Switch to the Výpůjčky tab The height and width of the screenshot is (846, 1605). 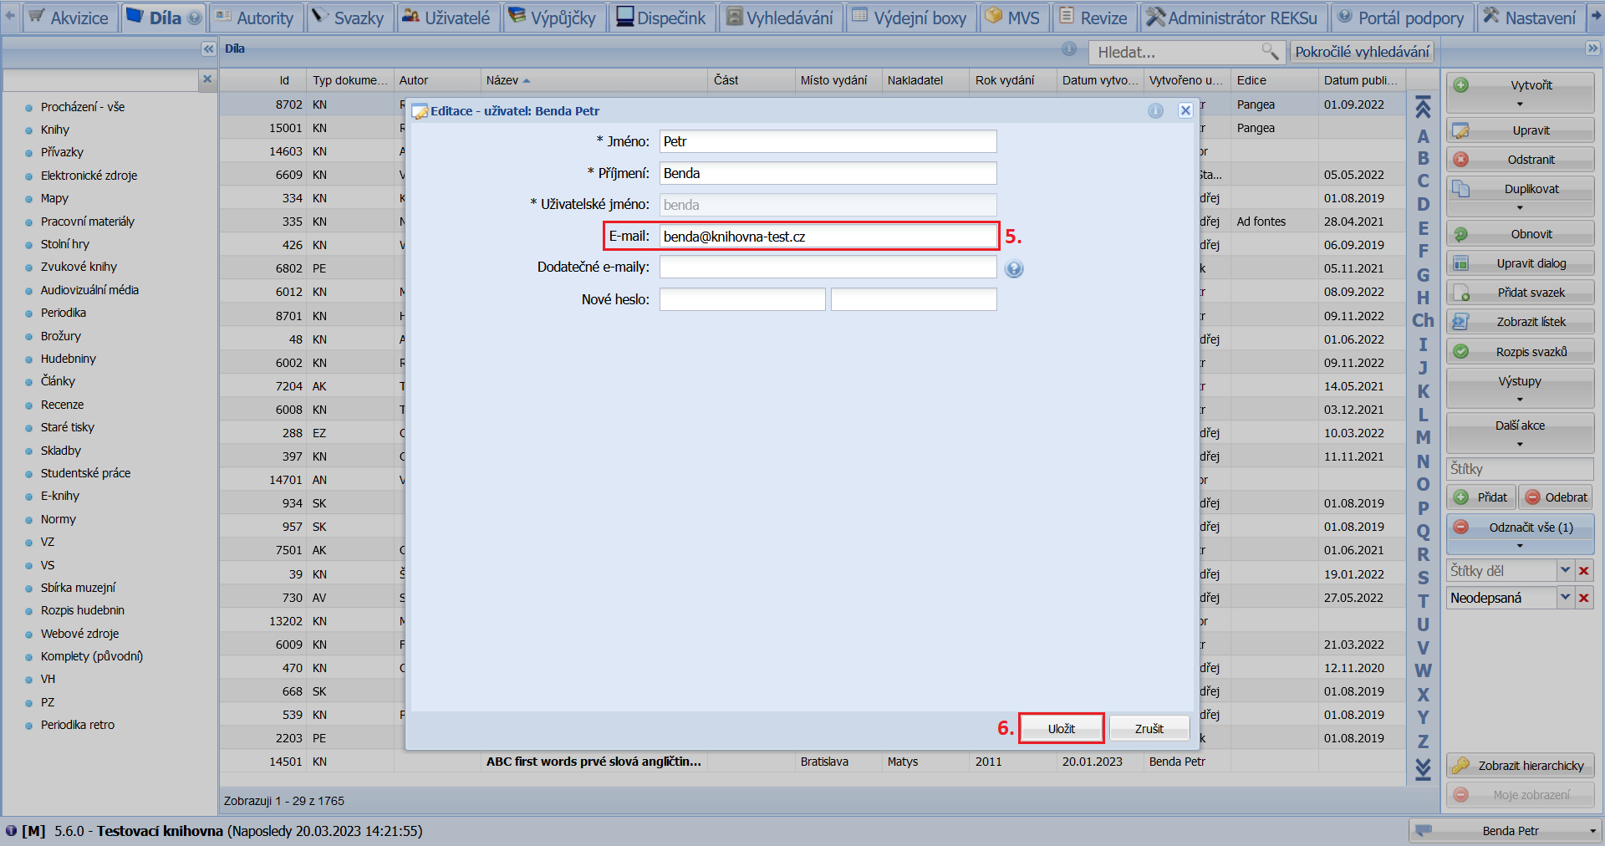click(553, 18)
